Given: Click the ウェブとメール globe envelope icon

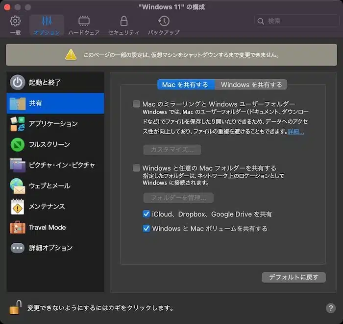Looking at the screenshot, I should tap(18, 186).
